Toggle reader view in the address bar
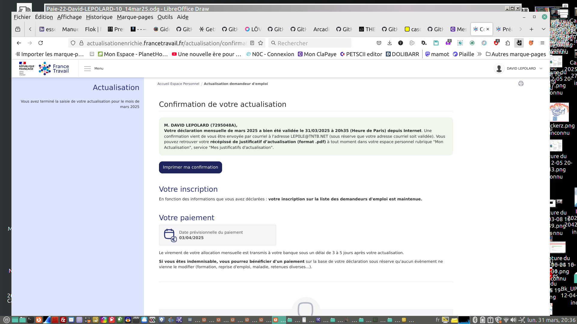This screenshot has width=577, height=324. [252, 43]
